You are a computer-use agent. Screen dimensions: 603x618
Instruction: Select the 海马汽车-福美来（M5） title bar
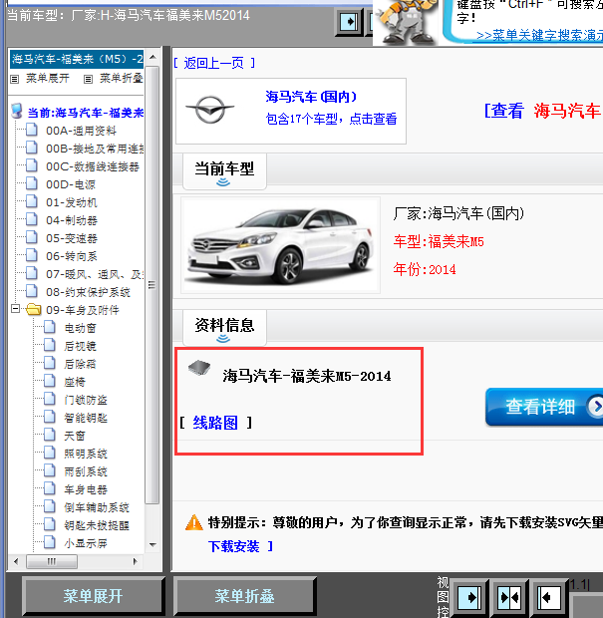tap(77, 59)
